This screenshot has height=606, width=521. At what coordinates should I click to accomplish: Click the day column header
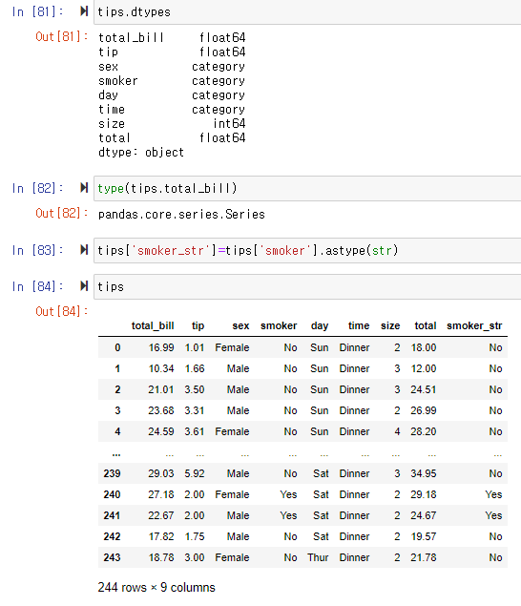point(320,325)
